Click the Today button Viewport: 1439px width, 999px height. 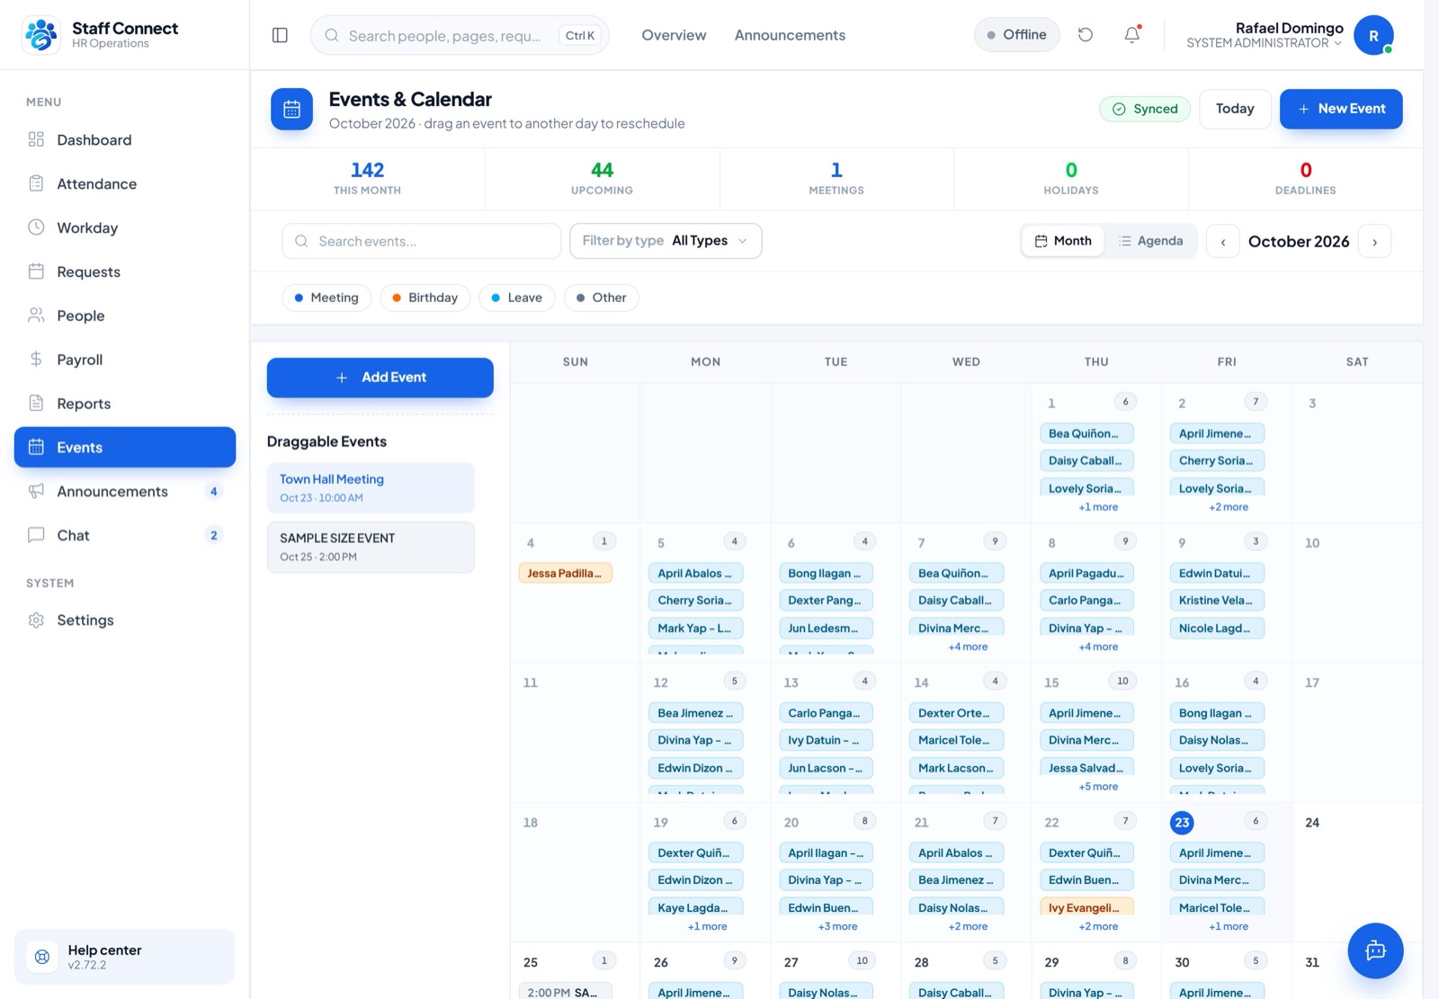pyautogui.click(x=1235, y=109)
